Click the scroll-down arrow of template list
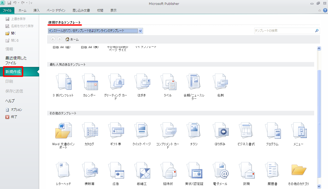328x189 pixels. pos(319,186)
